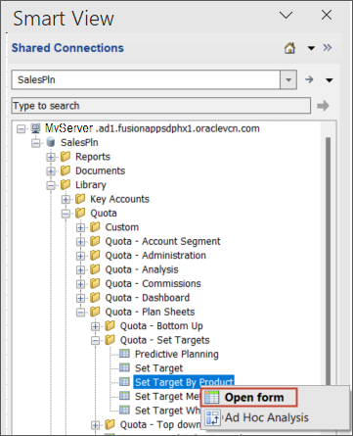Click the Type to search field
353x436 pixels.
pos(161,106)
